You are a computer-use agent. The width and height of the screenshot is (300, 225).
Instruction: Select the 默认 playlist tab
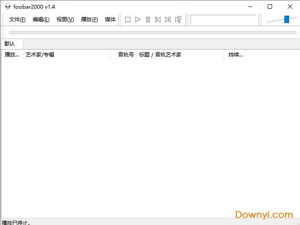tap(12, 43)
